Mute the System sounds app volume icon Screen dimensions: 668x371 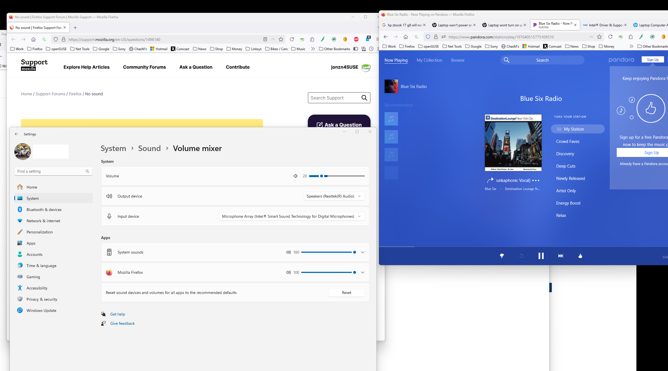click(288, 252)
